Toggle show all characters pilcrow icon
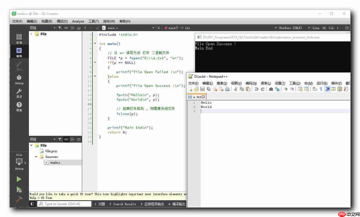 [321, 89]
